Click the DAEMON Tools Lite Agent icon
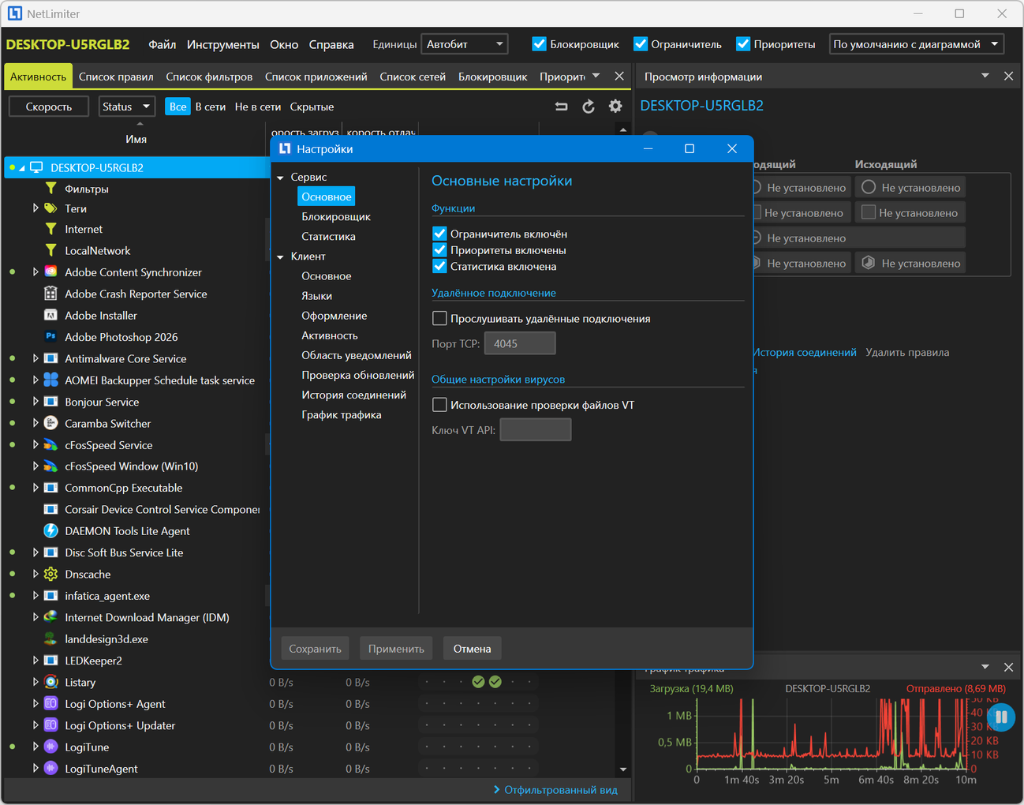This screenshot has height=805, width=1024. (50, 531)
